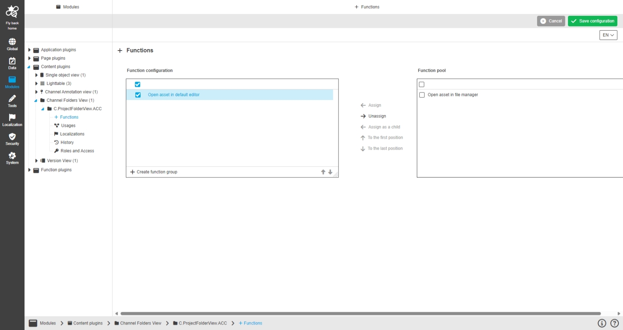Viewport: 623px width, 330px height.
Task: Click Assign as a child
Action: [x=380, y=127]
